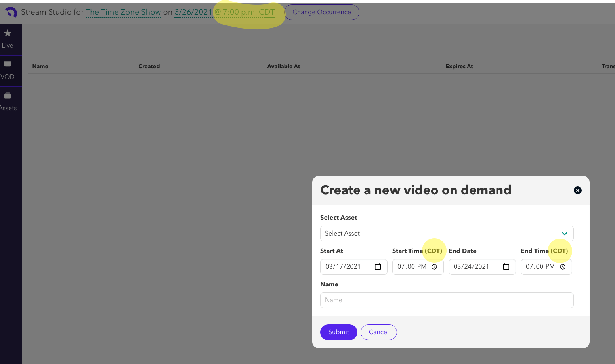Close the Create new video dialog
The height and width of the screenshot is (364, 615).
[x=578, y=190]
